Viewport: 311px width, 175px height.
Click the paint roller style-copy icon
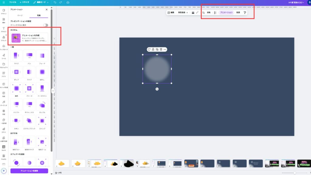245,13
